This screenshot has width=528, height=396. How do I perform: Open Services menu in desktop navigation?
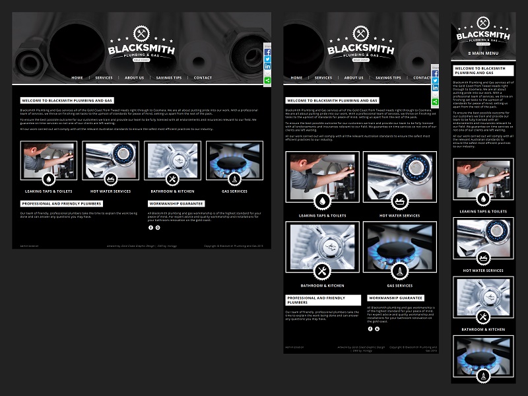(x=104, y=78)
